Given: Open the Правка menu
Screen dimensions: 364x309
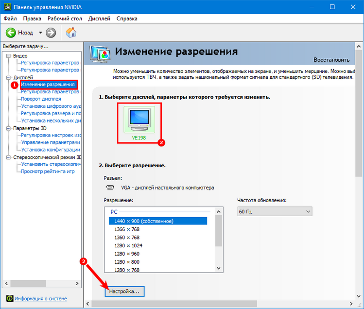Looking at the screenshot, I should click(32, 18).
